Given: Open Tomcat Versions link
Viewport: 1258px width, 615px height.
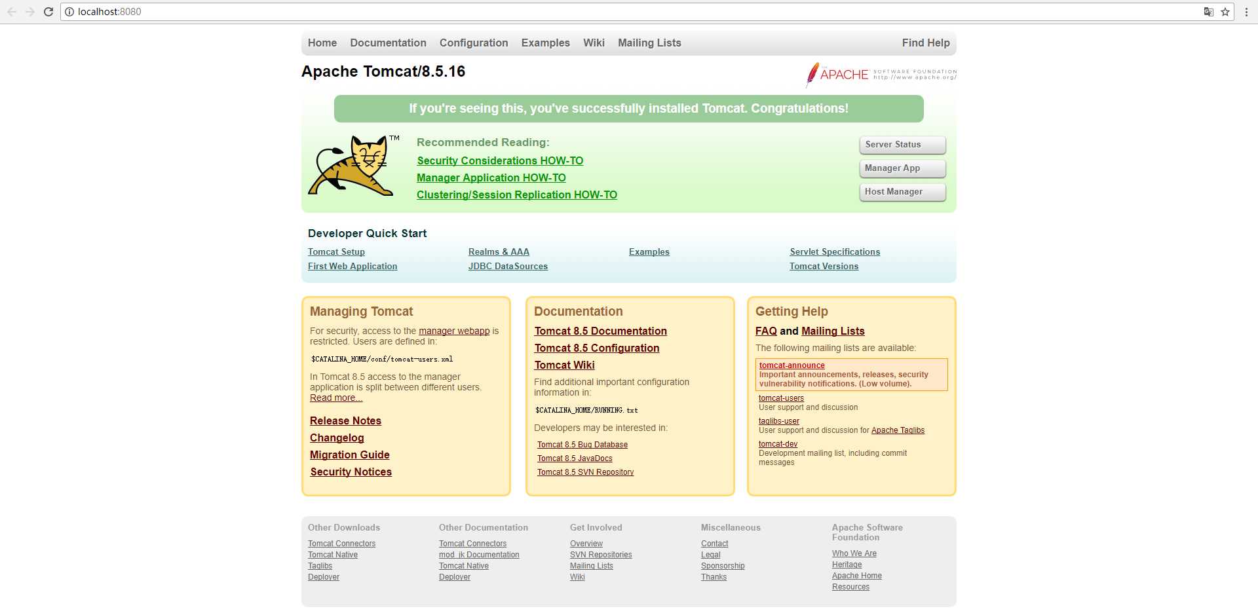Looking at the screenshot, I should click(824, 267).
